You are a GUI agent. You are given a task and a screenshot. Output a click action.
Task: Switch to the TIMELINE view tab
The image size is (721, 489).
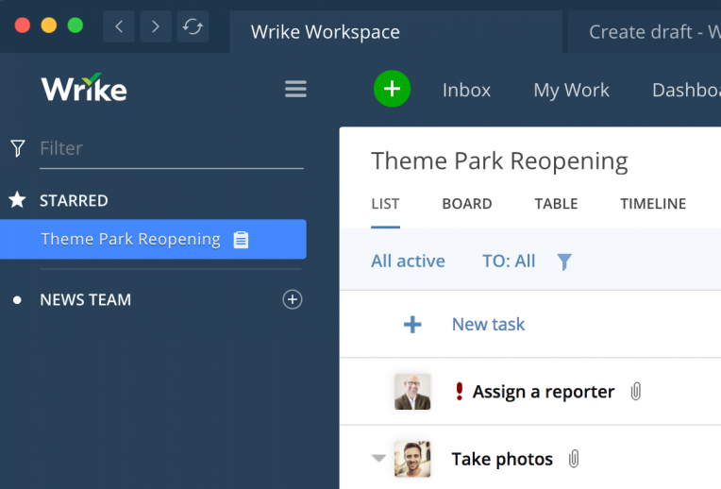point(652,204)
